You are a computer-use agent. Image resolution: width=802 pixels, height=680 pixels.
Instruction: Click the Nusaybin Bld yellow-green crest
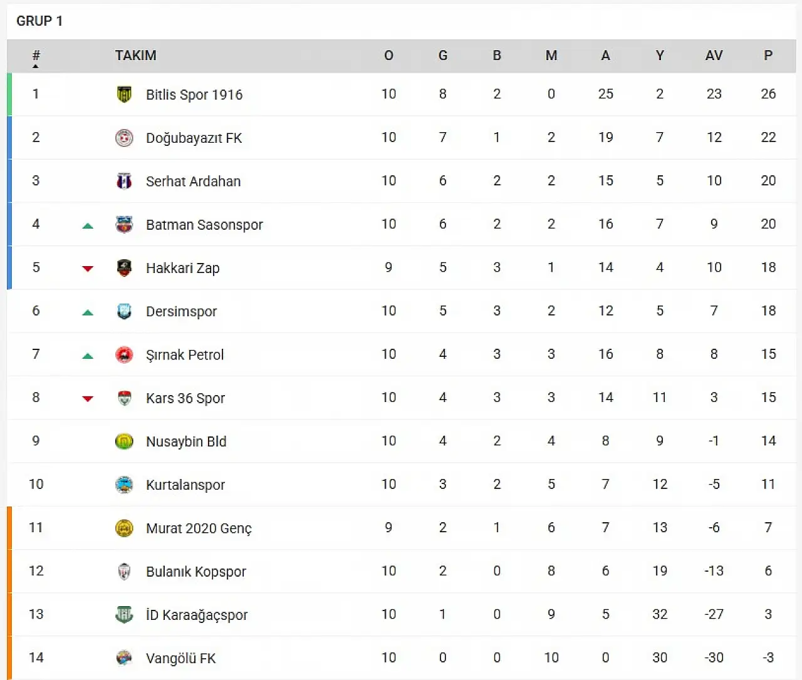[124, 441]
